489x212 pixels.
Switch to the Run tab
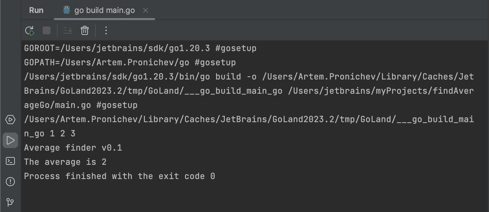coord(36,10)
